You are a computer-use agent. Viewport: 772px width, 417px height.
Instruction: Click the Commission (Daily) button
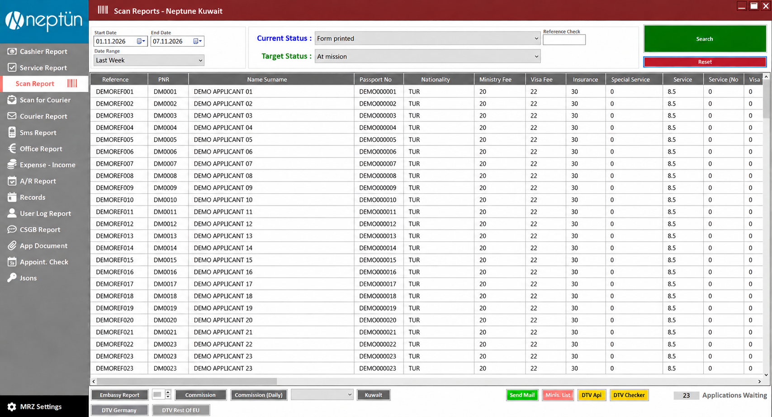(x=258, y=395)
